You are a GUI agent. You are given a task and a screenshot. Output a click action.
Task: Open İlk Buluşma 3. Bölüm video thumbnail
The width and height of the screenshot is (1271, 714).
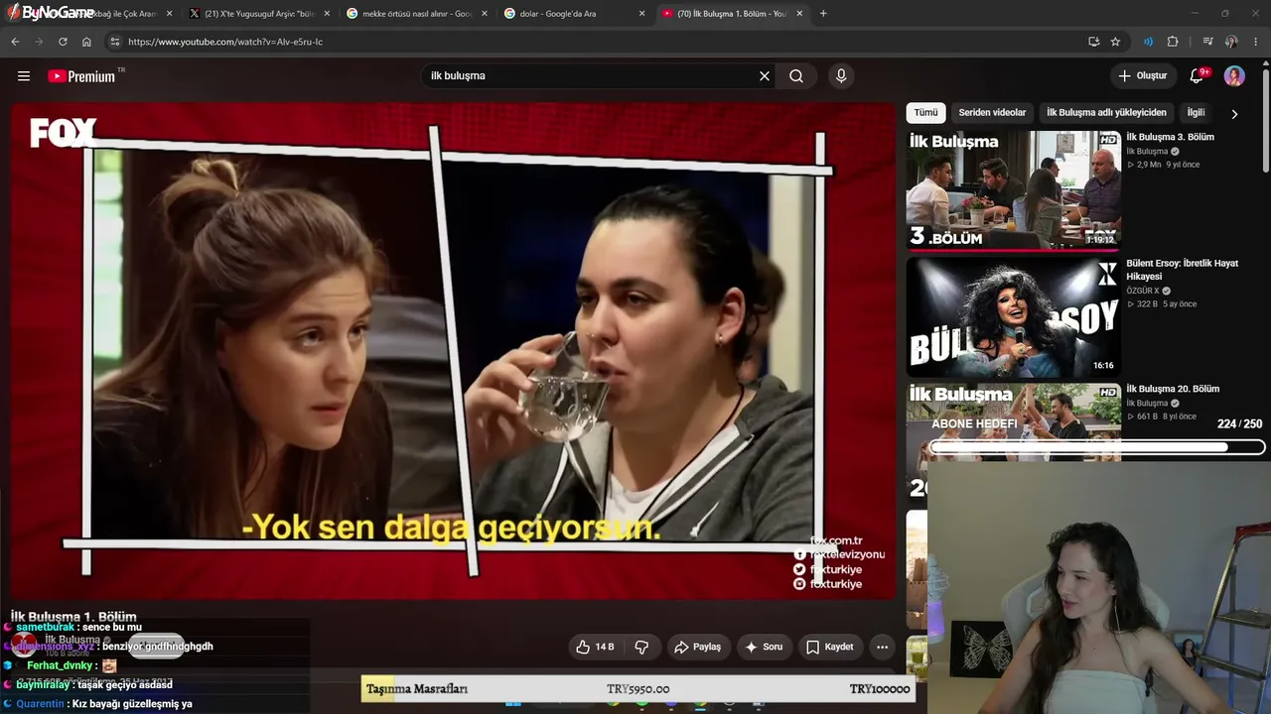1013,189
